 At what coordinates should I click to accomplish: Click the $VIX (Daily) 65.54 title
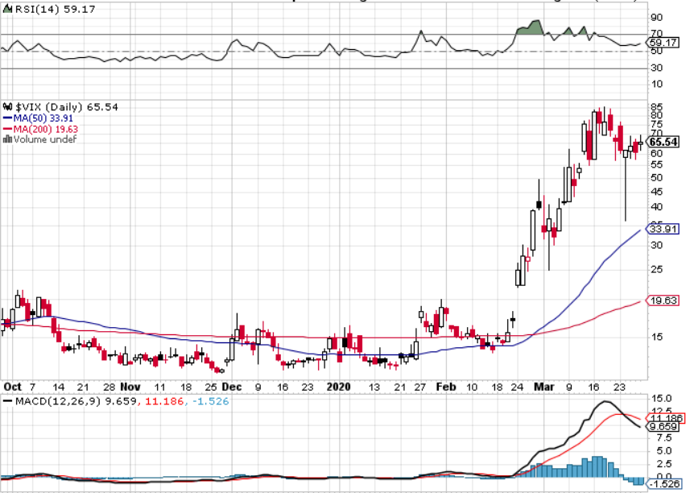point(67,107)
